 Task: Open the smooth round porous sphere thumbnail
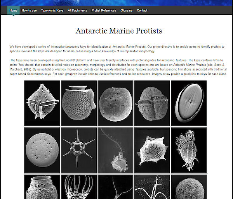click(x=115, y=103)
